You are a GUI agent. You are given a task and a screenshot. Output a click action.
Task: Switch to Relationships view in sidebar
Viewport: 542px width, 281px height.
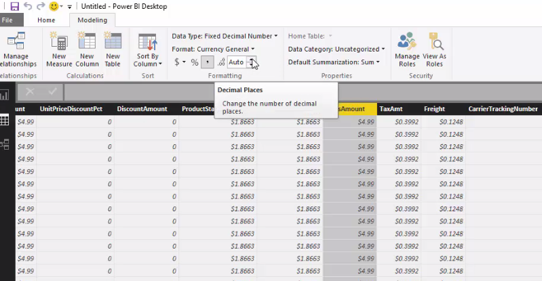(5, 144)
